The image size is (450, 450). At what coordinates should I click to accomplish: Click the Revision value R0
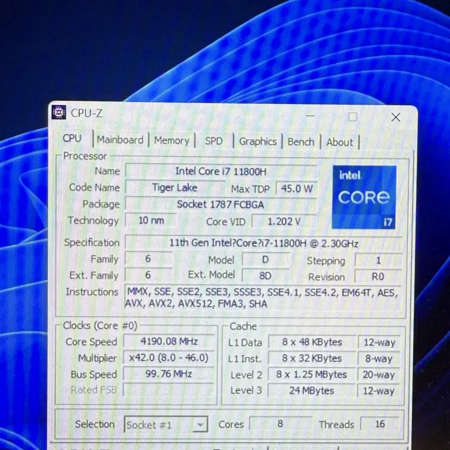click(x=378, y=276)
